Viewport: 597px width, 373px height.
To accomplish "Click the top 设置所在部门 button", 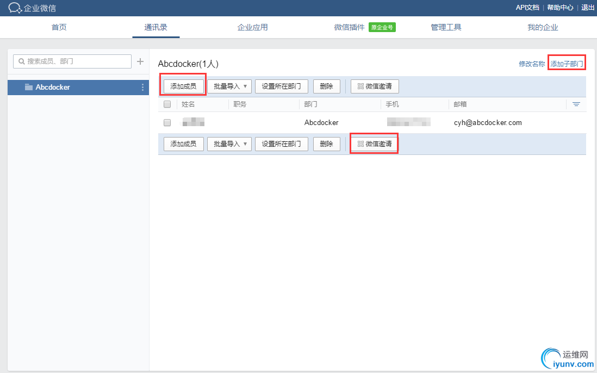I will click(281, 86).
